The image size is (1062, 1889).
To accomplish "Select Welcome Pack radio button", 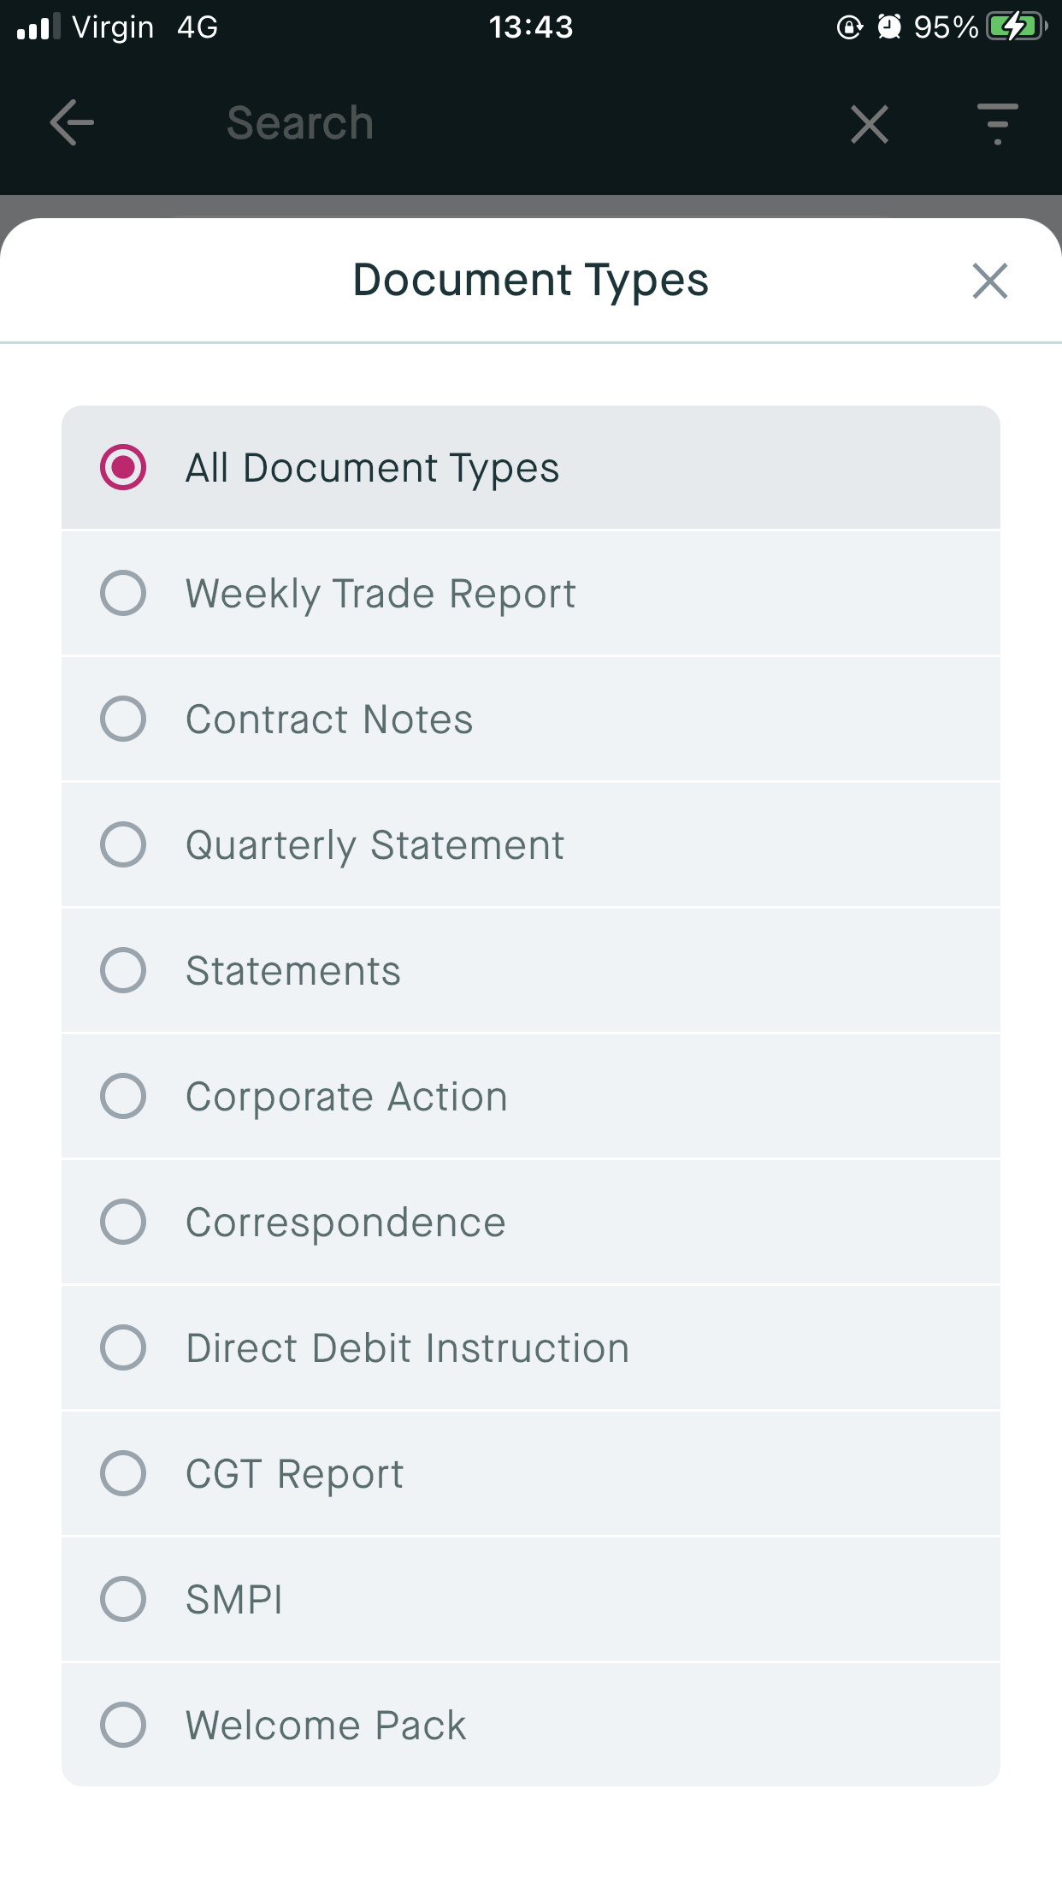I will pyautogui.click(x=123, y=1725).
